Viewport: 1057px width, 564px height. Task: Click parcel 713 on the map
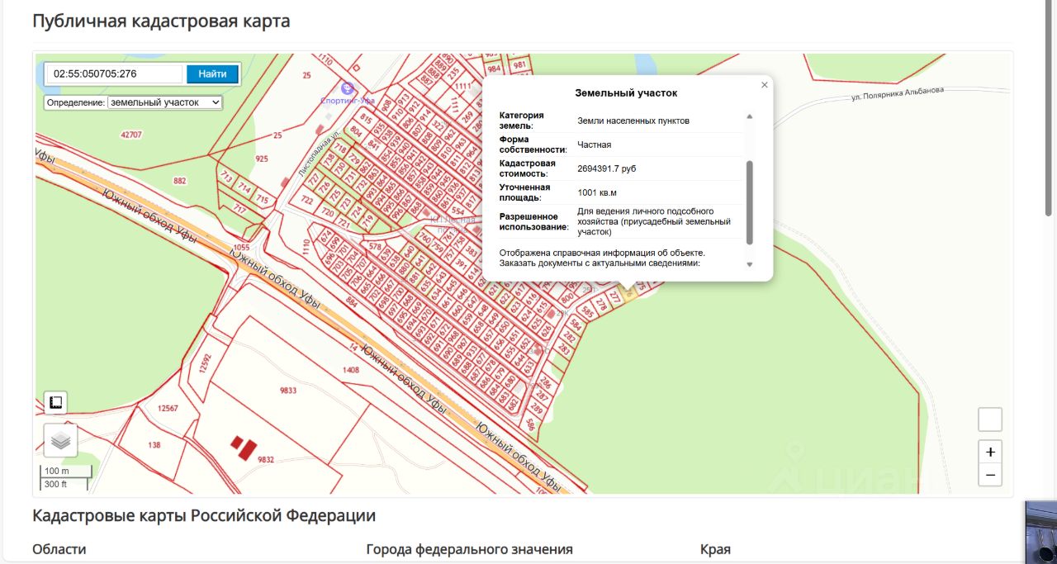(227, 177)
